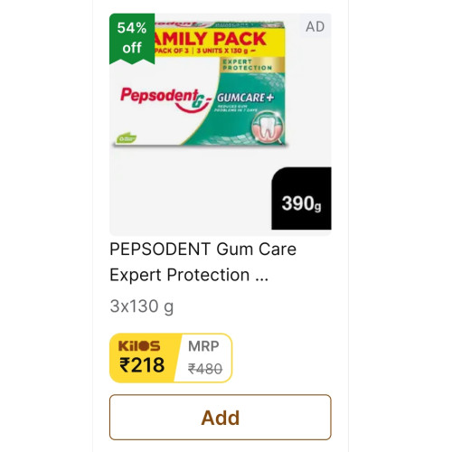452x452 pixels.
Task: Tap the GUMCARE+ label on the box
Action: pyautogui.click(x=245, y=98)
